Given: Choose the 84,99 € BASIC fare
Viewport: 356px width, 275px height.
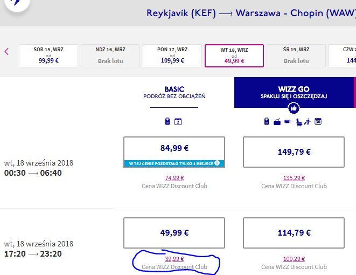Looking at the screenshot, I should point(174,152).
